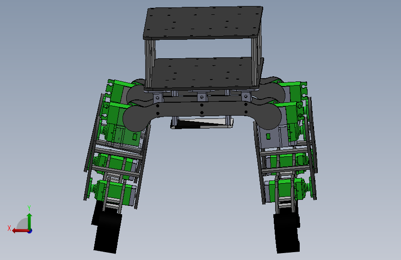The height and width of the screenshot is (260, 401).
Task: Click the green Y axis arrow of the orientation triad
Action: pos(30,221)
